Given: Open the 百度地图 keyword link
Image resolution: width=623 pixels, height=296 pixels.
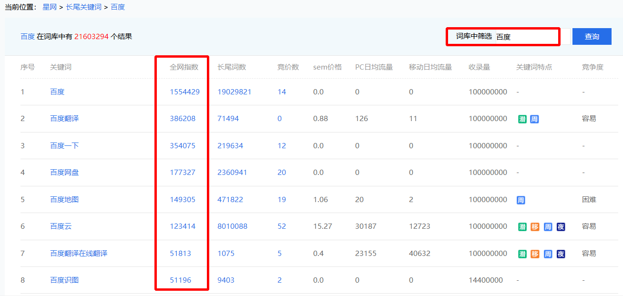Looking at the screenshot, I should coord(64,200).
